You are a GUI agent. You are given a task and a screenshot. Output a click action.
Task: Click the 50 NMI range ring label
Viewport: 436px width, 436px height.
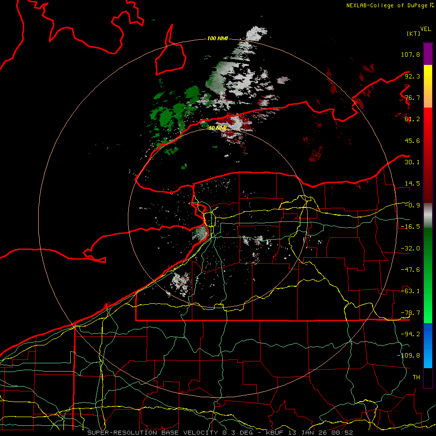coord(218,128)
